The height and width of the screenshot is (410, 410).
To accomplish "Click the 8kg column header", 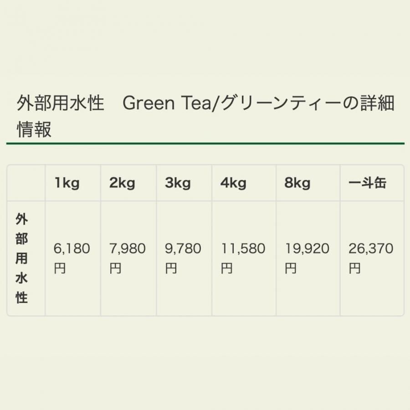I will point(297,183).
